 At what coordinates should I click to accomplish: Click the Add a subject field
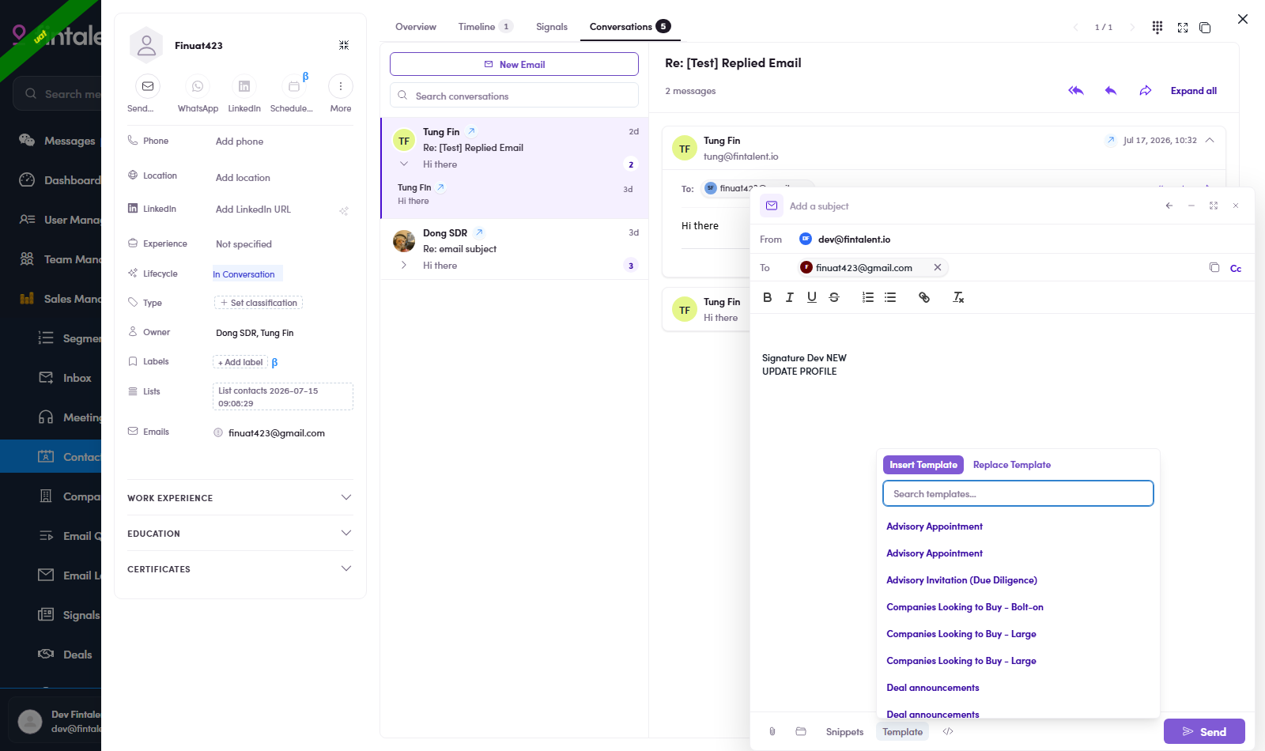819,206
